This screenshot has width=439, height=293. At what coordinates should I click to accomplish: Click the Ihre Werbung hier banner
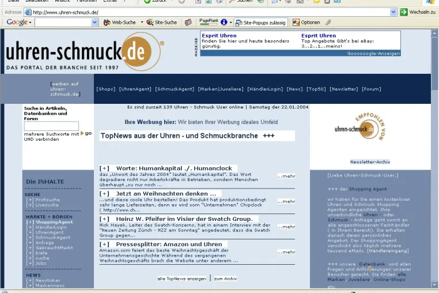coord(201,122)
